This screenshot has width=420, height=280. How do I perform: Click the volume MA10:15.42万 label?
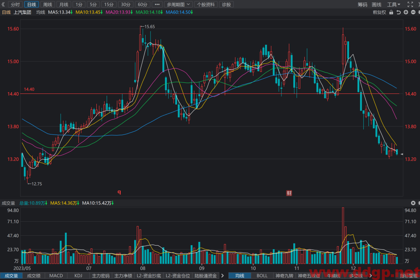[98, 203]
